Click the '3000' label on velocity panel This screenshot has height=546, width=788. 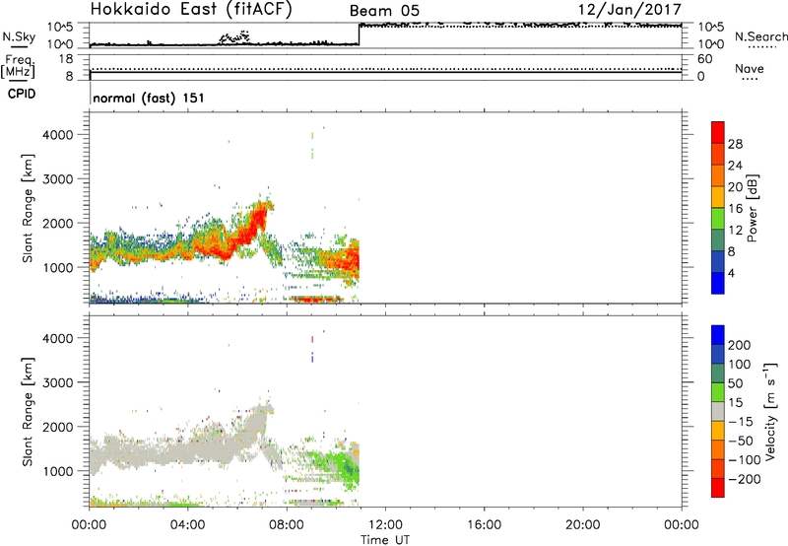pos(57,382)
